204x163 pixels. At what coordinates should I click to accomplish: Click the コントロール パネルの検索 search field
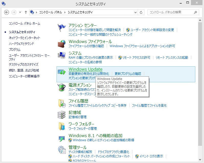[x=170, y=12]
